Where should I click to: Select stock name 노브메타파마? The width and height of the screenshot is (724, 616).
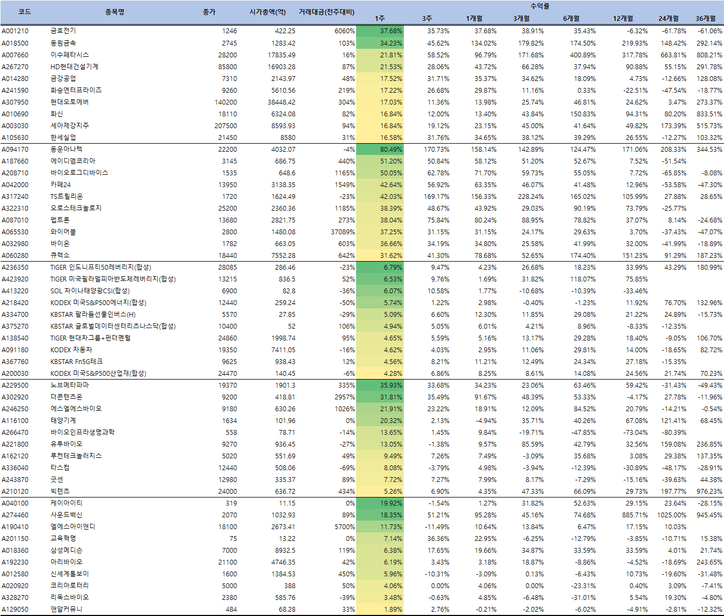click(70, 385)
